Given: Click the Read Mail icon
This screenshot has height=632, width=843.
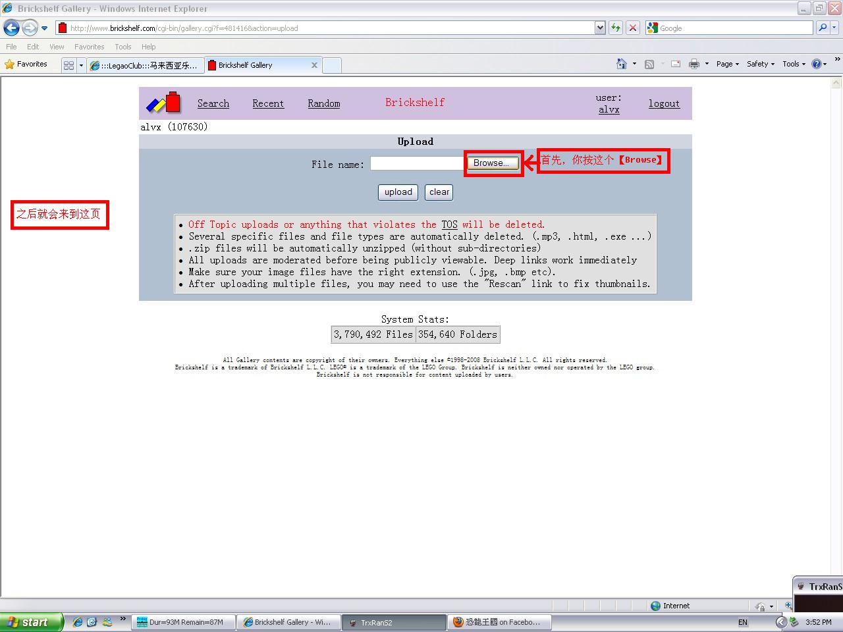Looking at the screenshot, I should [x=675, y=64].
